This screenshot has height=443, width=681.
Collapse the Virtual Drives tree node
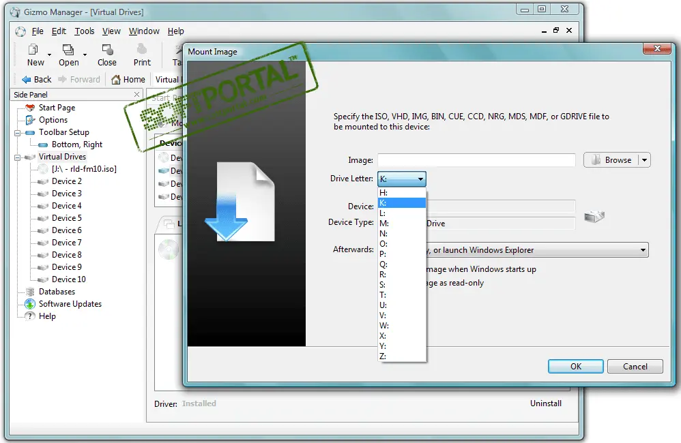18,157
